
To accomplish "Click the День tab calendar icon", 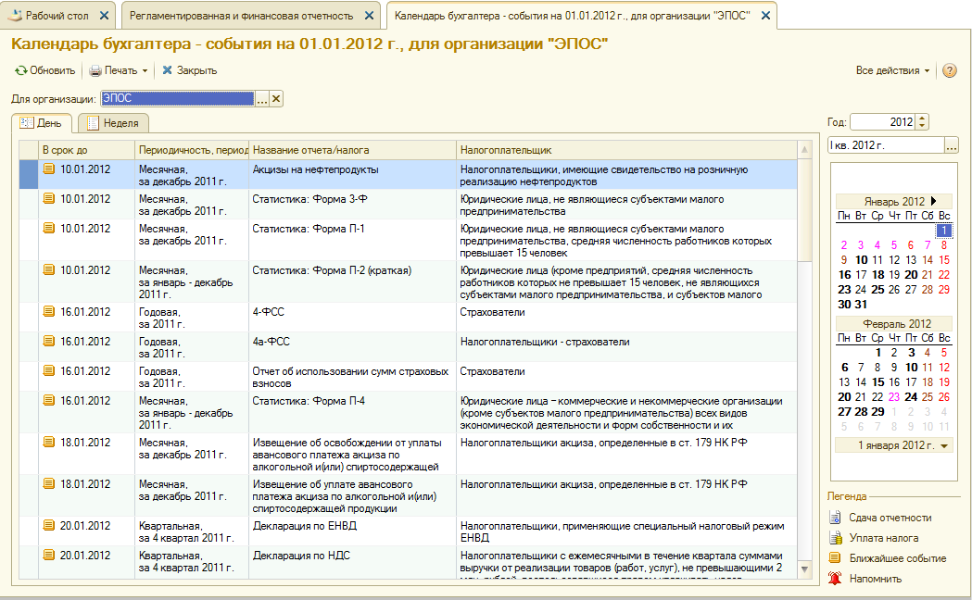I will (x=27, y=123).
